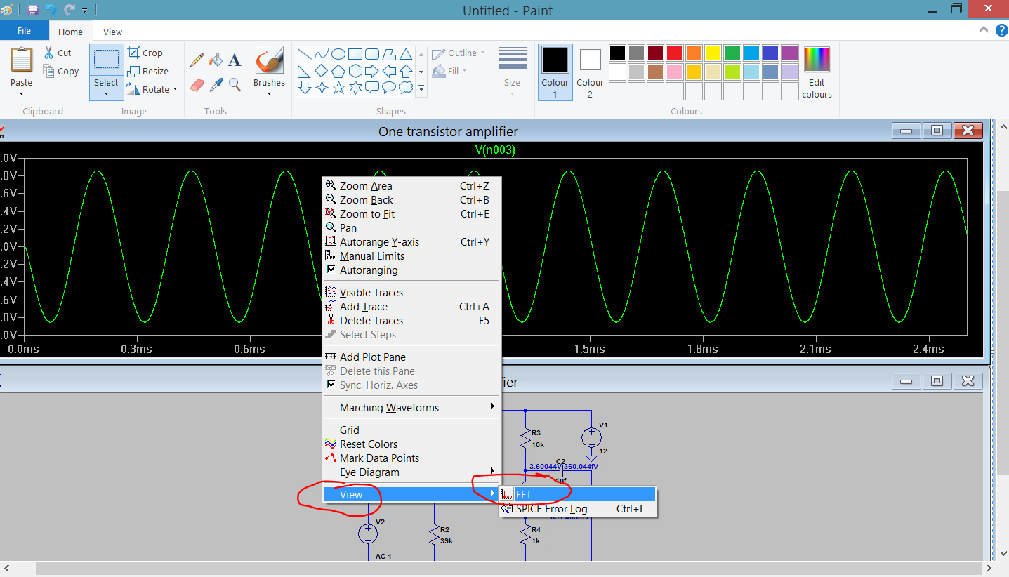The image size is (1009, 577).
Task: Choose Add Trace in context menu
Action: (x=411, y=307)
